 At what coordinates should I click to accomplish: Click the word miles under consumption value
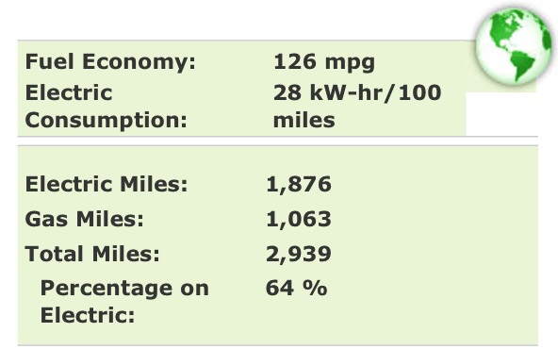(x=304, y=120)
